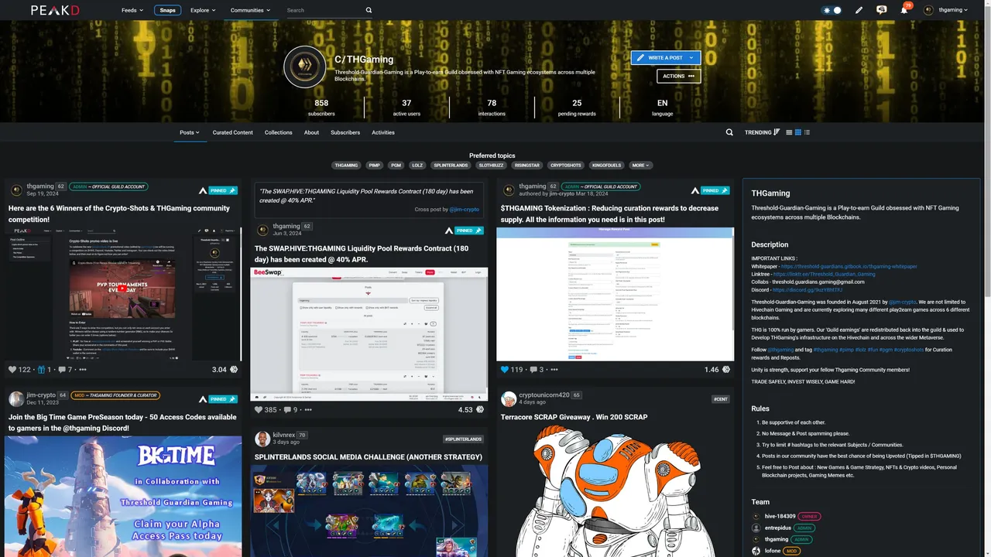Open more options dots on Crypto-Shots post
991x557 pixels.
83,370
